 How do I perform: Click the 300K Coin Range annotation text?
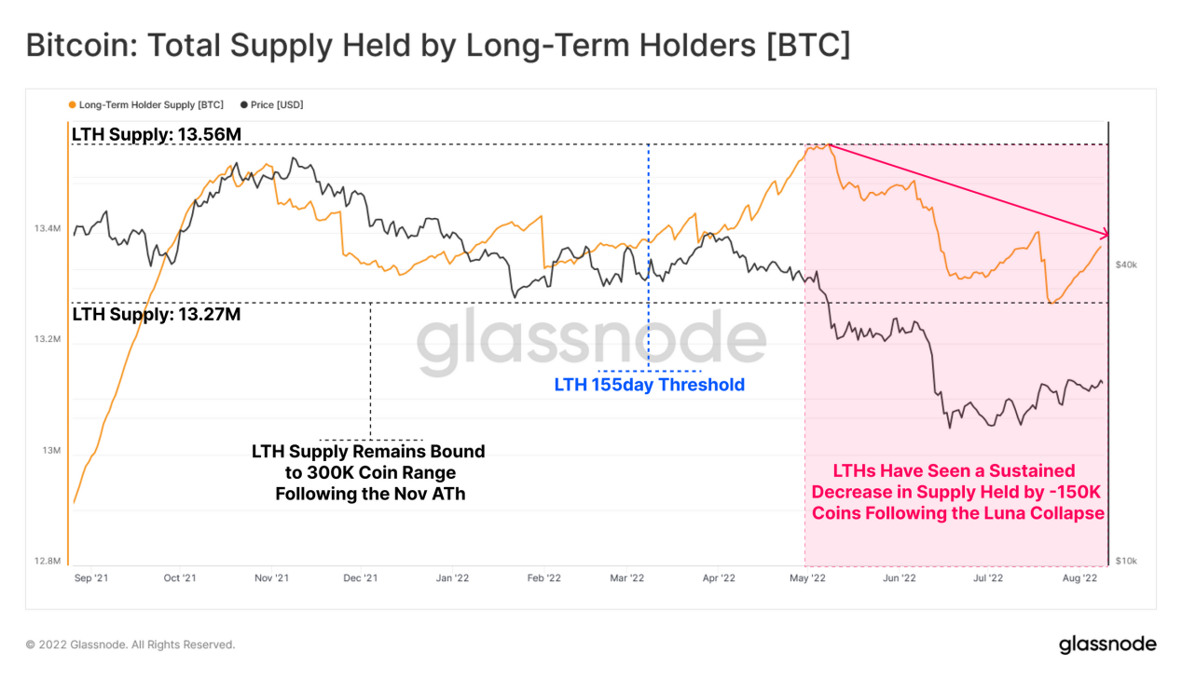point(369,472)
